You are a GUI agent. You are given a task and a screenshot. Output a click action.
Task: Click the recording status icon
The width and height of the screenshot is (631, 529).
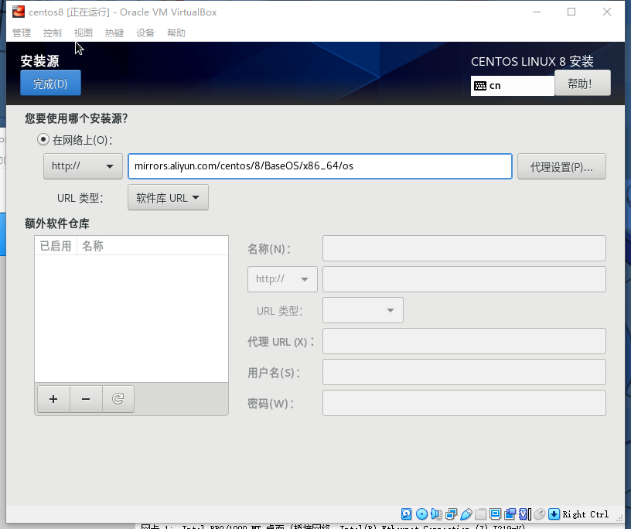510,514
